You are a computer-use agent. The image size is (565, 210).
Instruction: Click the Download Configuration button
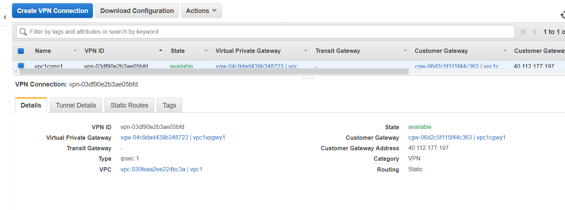(x=137, y=11)
